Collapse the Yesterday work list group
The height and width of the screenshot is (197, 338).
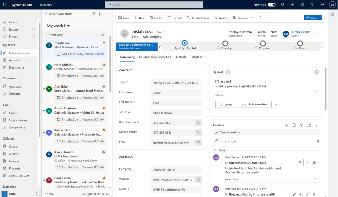(x=48, y=35)
